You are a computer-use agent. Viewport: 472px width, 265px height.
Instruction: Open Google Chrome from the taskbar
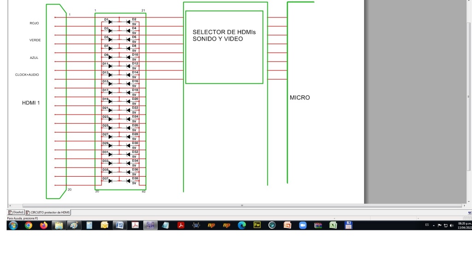[x=29, y=225]
